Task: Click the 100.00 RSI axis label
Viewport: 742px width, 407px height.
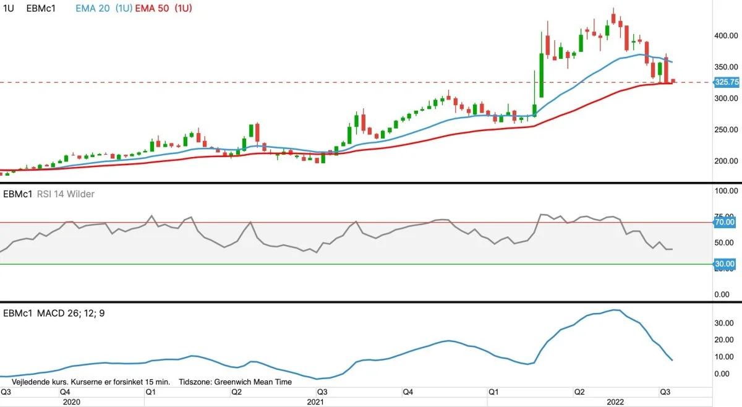Action: tap(726, 192)
